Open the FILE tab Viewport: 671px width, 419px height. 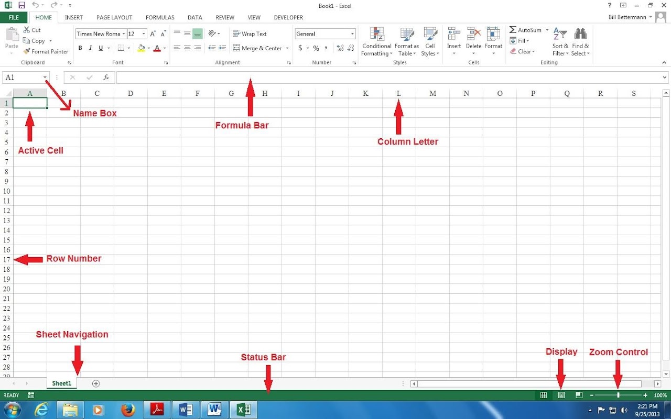pyautogui.click(x=14, y=17)
